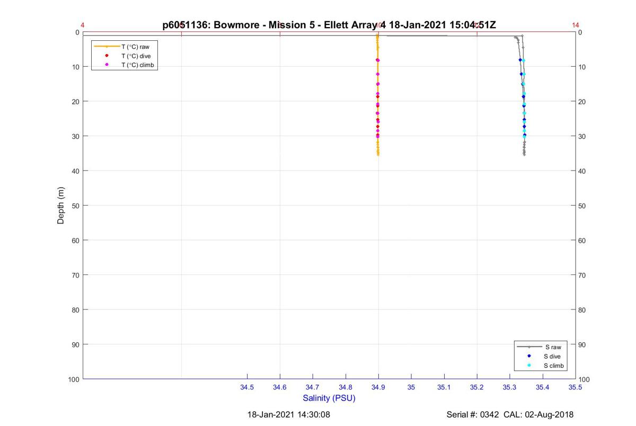Click the 40 tick on left depth axis

(x=75, y=171)
